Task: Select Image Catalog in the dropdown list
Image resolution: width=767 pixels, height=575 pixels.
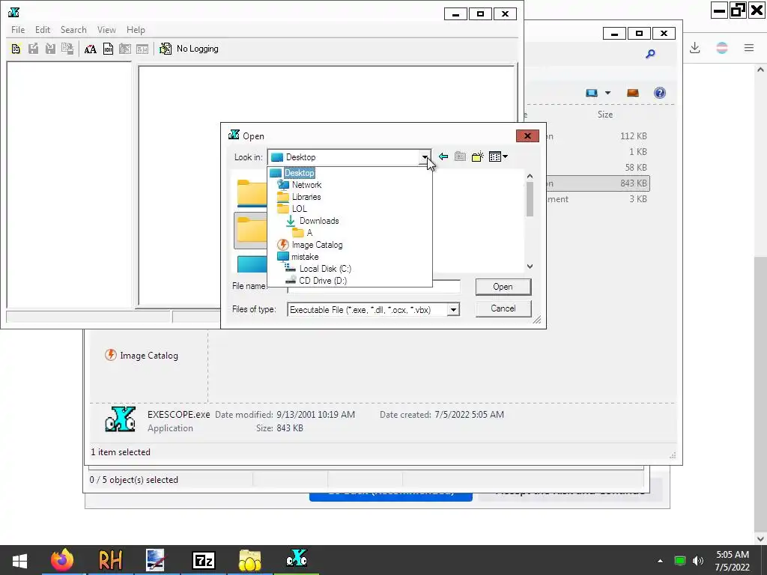Action: tap(317, 245)
